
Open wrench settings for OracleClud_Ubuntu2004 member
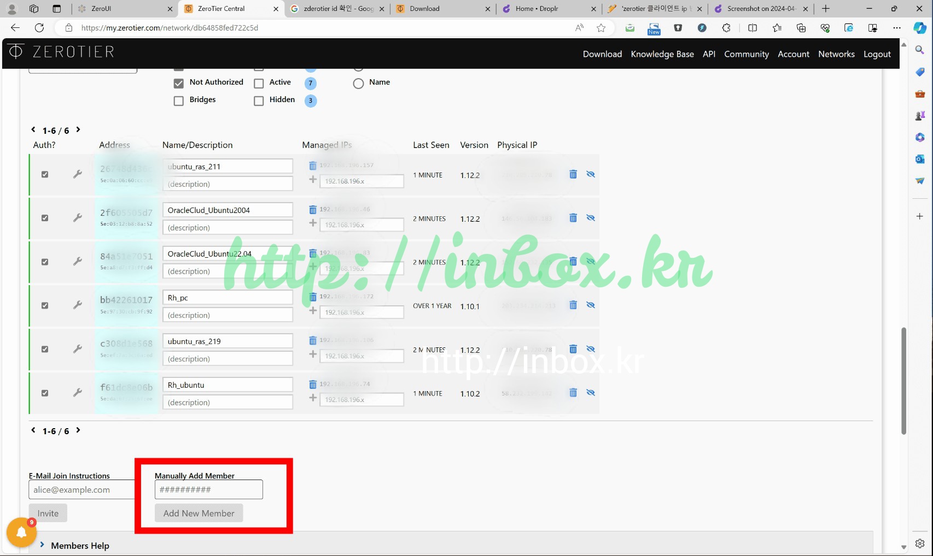click(78, 218)
